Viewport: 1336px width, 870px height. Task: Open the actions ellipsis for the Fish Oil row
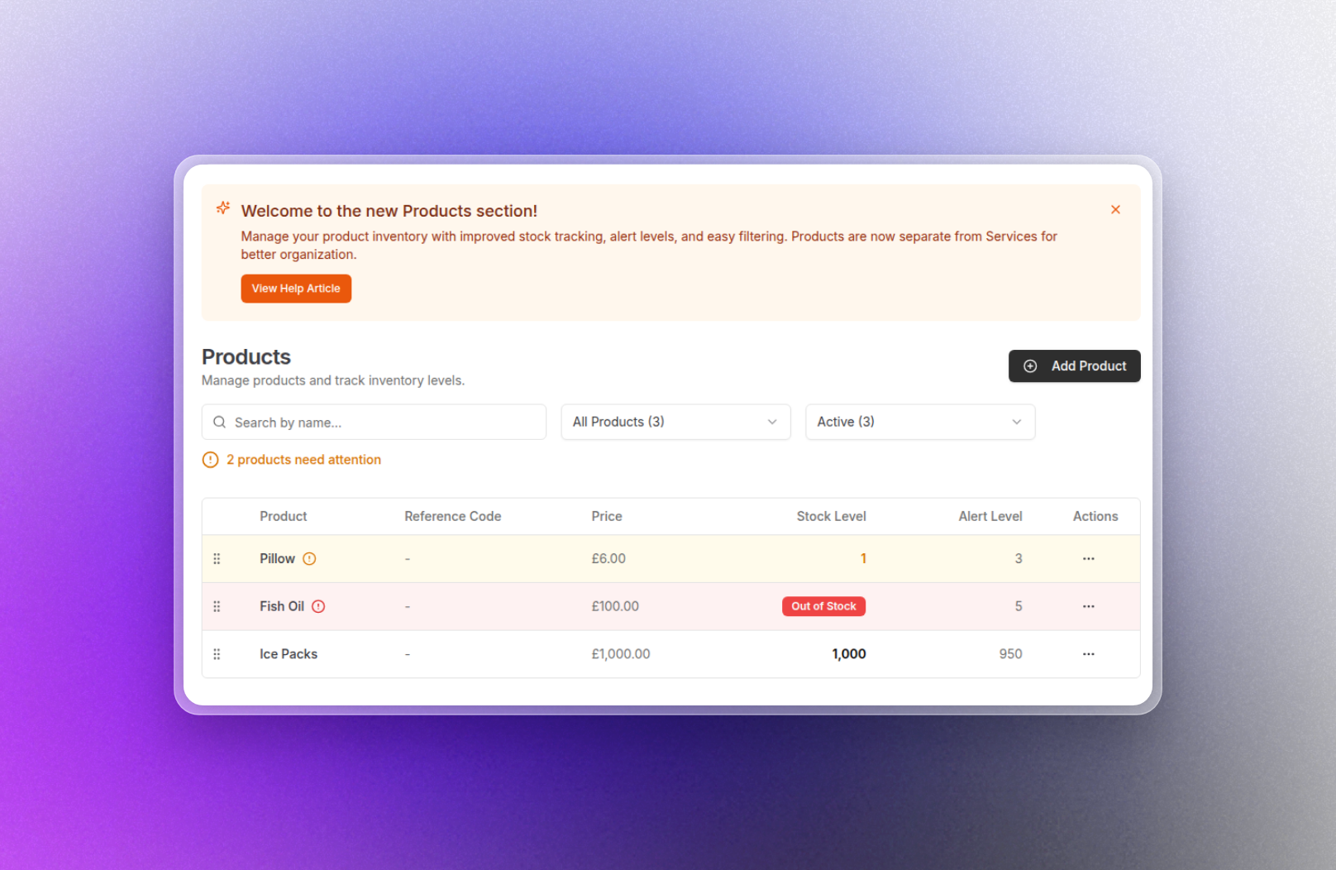click(x=1087, y=606)
